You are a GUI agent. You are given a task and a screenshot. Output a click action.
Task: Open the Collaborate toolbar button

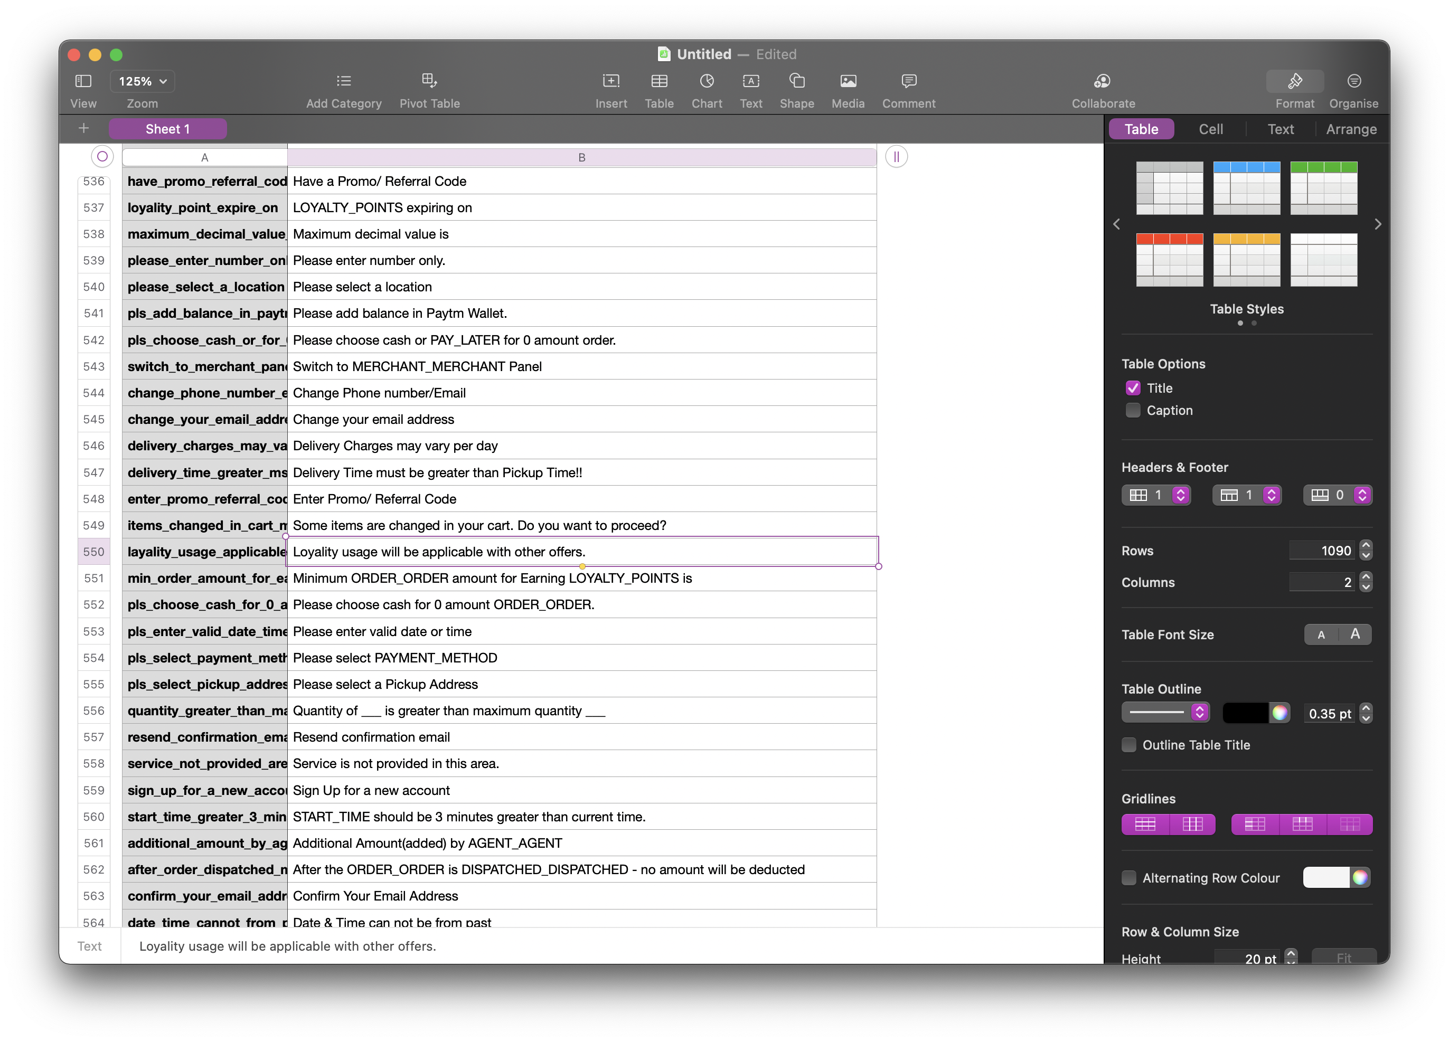[1103, 81]
